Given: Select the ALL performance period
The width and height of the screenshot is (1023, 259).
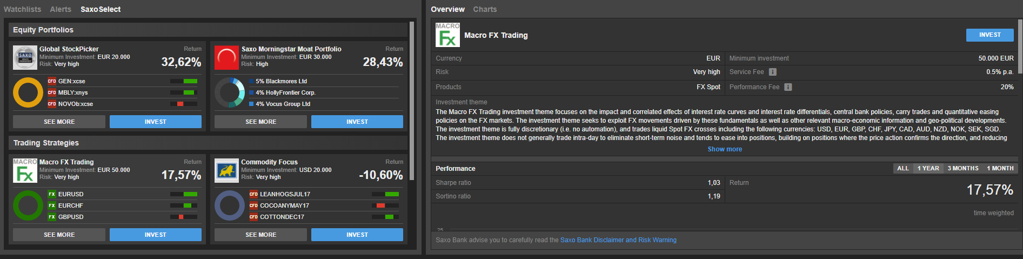Looking at the screenshot, I should coord(903,168).
